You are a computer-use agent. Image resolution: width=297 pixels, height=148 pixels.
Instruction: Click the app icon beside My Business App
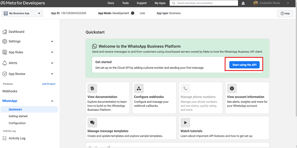coord(6,13)
